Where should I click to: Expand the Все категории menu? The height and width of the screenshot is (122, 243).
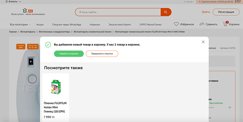point(20,24)
